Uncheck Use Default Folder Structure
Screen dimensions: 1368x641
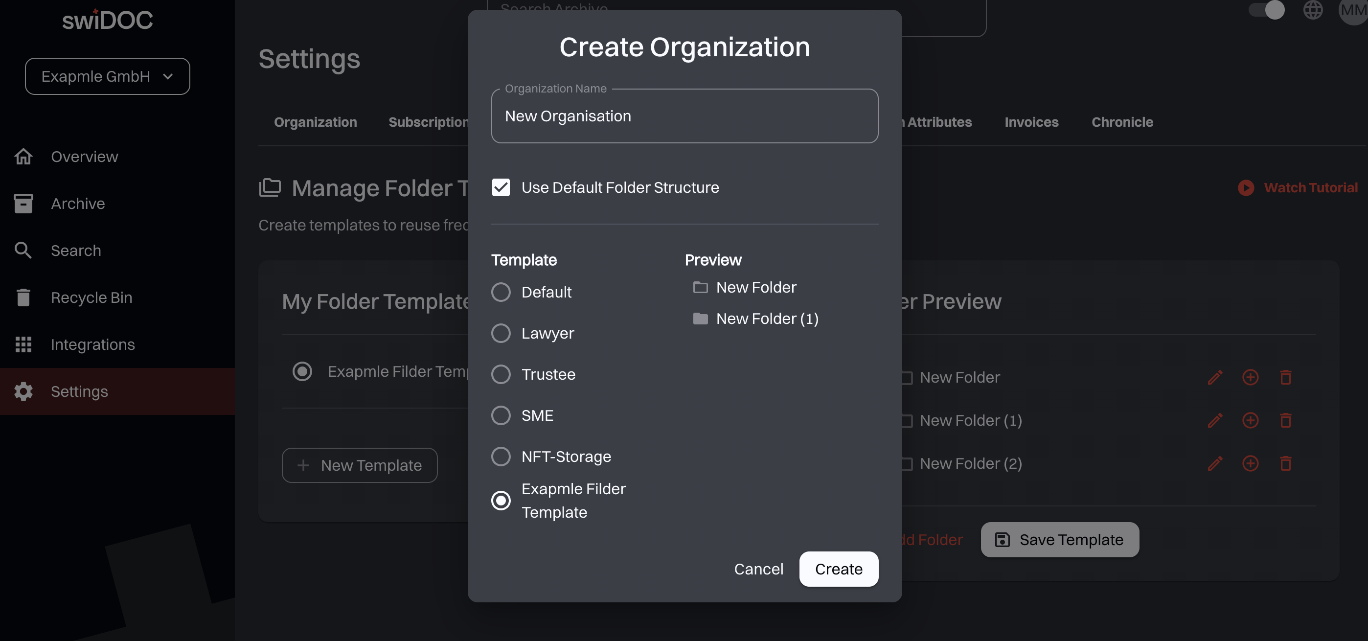501,187
